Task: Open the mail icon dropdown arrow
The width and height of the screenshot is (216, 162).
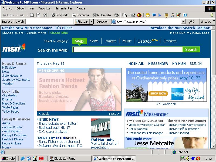Action: point(128,15)
